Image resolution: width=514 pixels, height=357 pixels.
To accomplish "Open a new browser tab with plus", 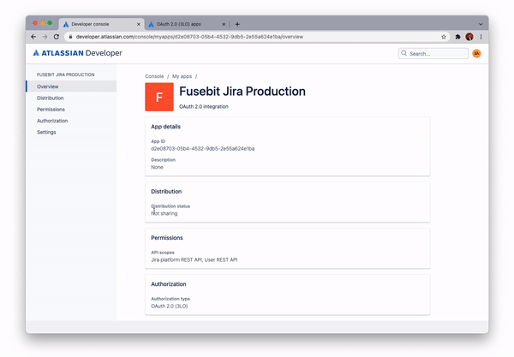I will coord(237,24).
